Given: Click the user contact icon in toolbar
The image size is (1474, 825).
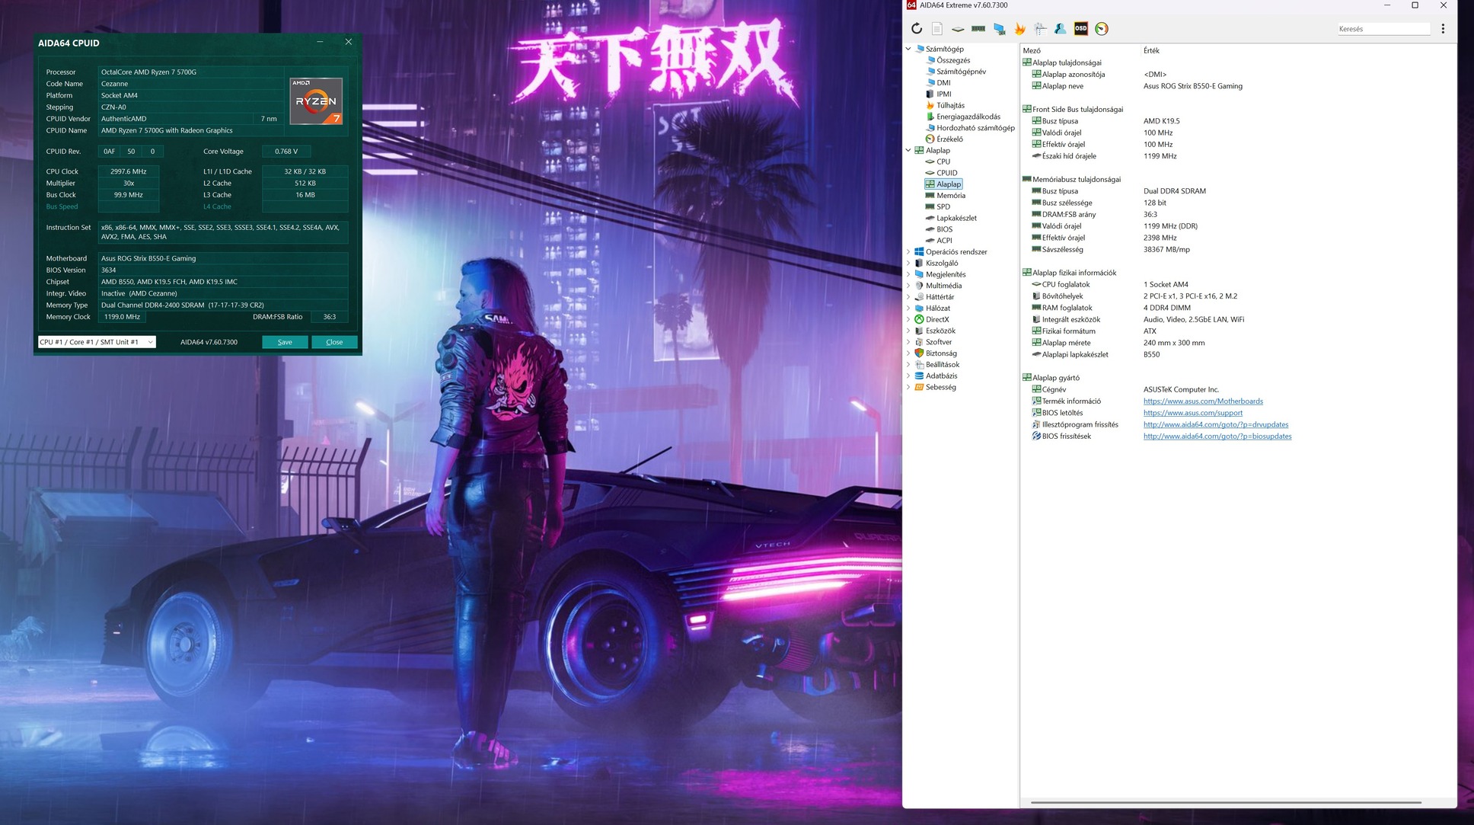Looking at the screenshot, I should pyautogui.click(x=1060, y=29).
